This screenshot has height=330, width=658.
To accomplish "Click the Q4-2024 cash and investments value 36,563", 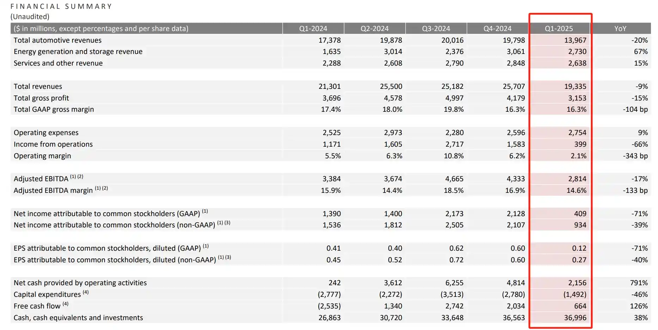I will pos(514,318).
